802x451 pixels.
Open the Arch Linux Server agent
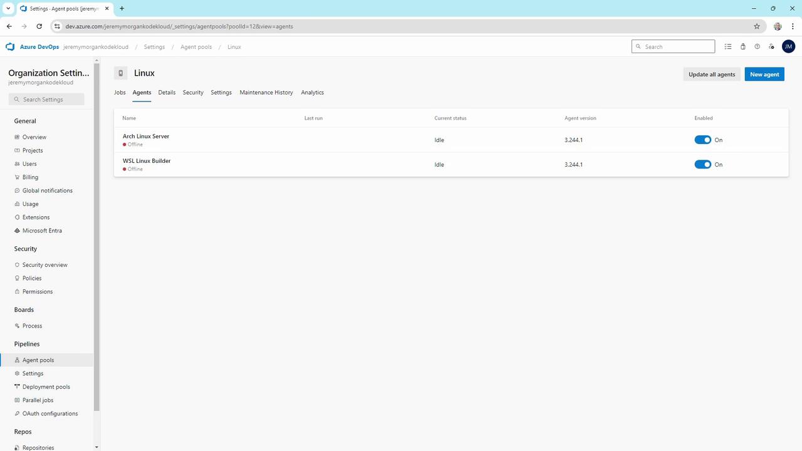tap(146, 136)
